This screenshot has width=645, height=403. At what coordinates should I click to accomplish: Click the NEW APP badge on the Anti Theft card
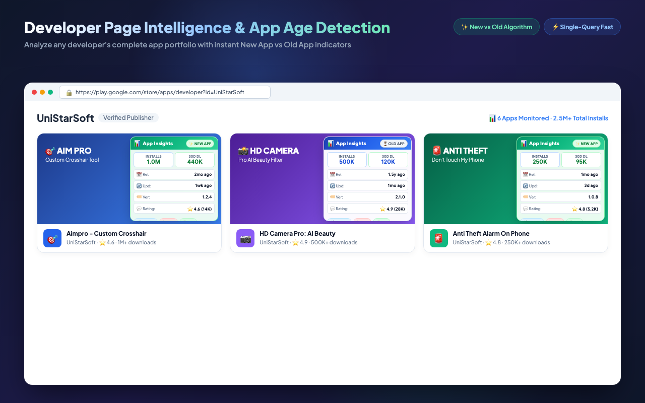[x=587, y=144]
